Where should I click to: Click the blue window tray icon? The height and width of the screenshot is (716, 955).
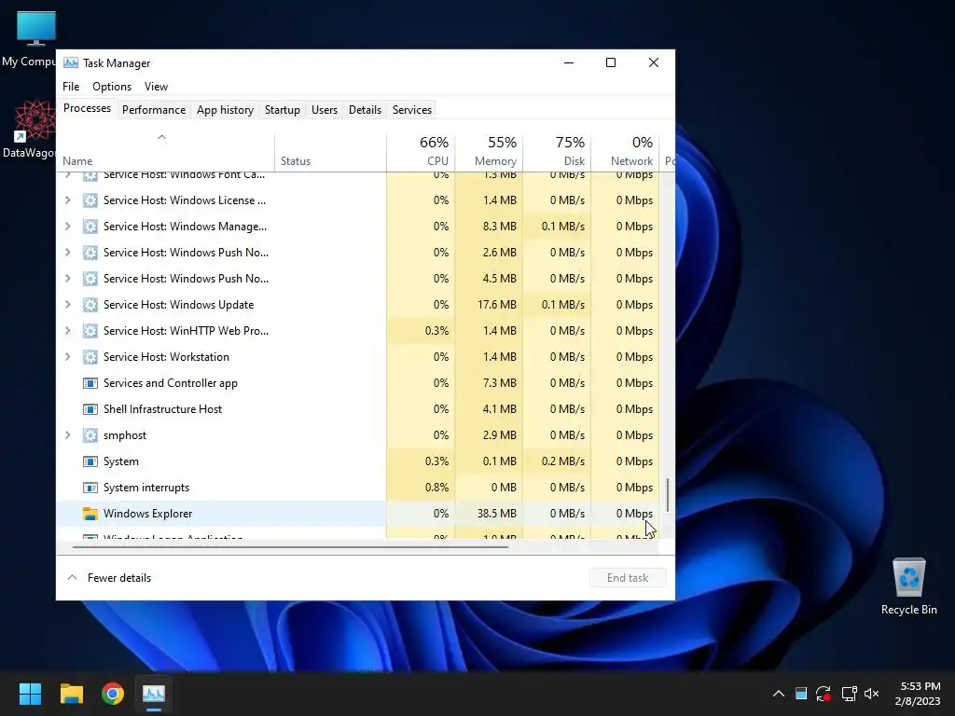tap(801, 694)
